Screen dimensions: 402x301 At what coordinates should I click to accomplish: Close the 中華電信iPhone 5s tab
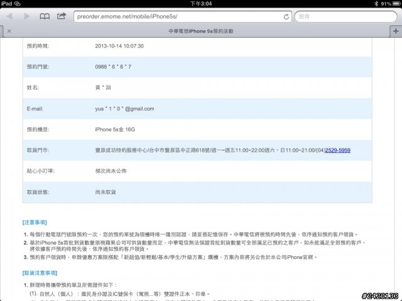click(9, 31)
